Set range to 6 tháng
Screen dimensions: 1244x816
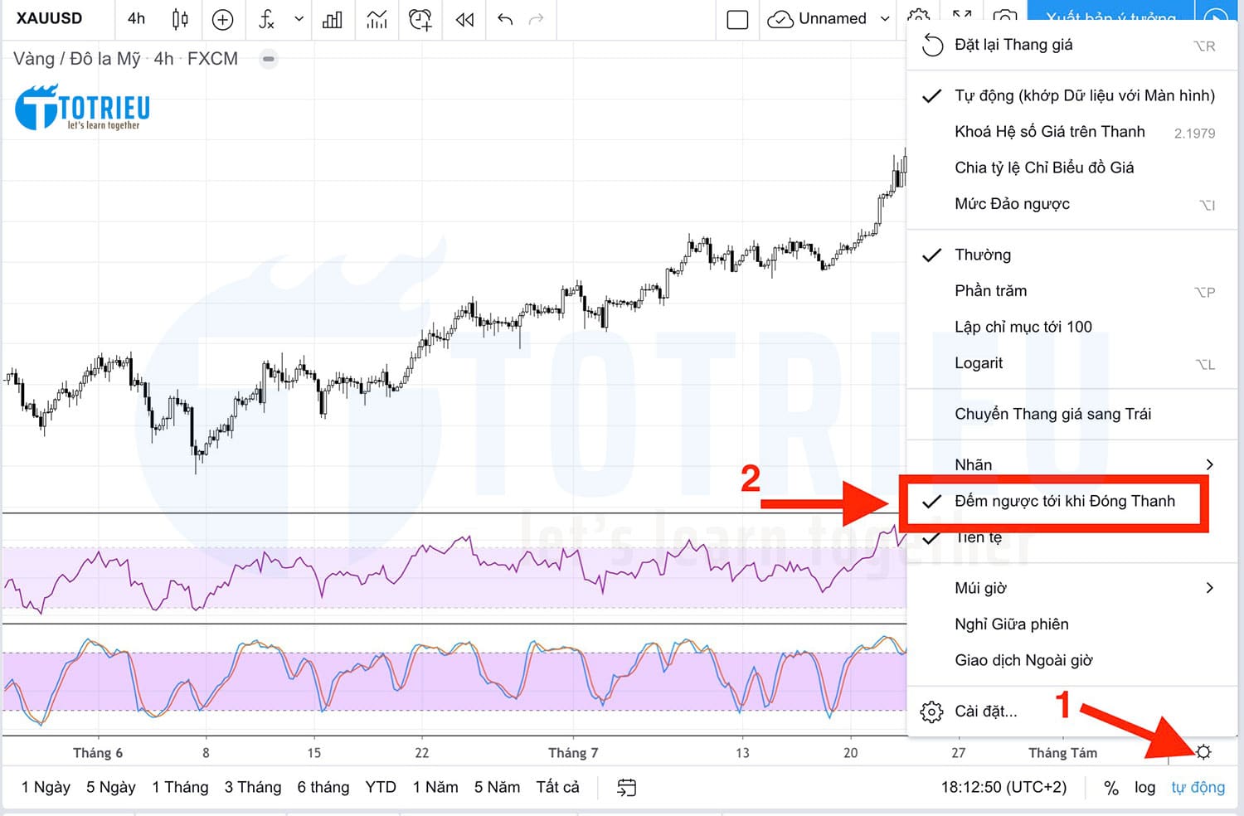(323, 787)
